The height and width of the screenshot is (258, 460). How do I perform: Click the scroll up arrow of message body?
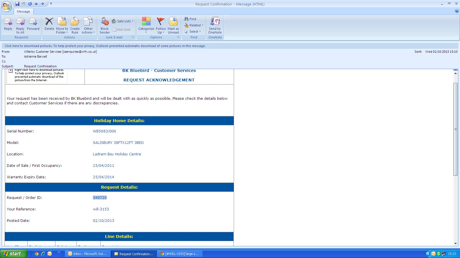coord(455,74)
